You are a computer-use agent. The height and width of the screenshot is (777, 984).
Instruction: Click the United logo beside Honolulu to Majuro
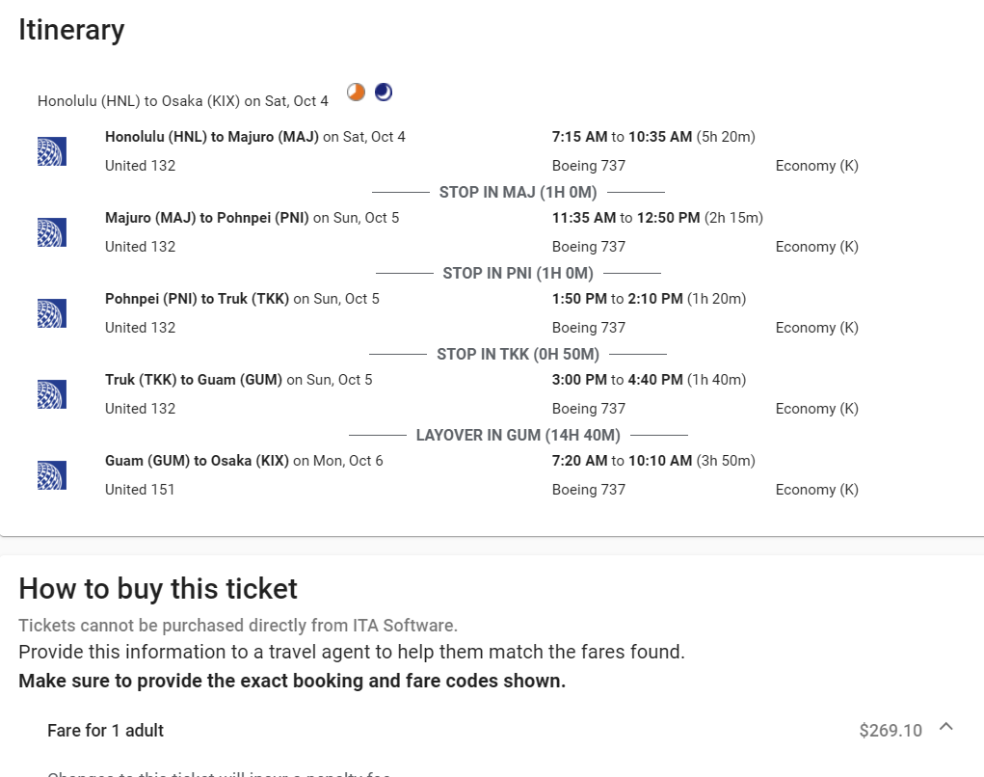pyautogui.click(x=52, y=151)
